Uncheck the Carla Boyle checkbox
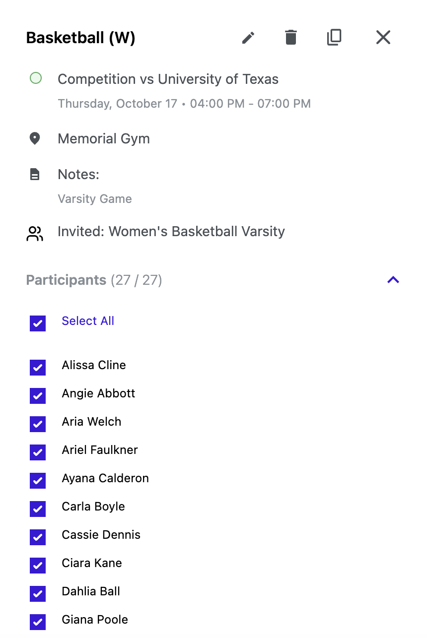The width and height of the screenshot is (427, 638). click(x=38, y=509)
